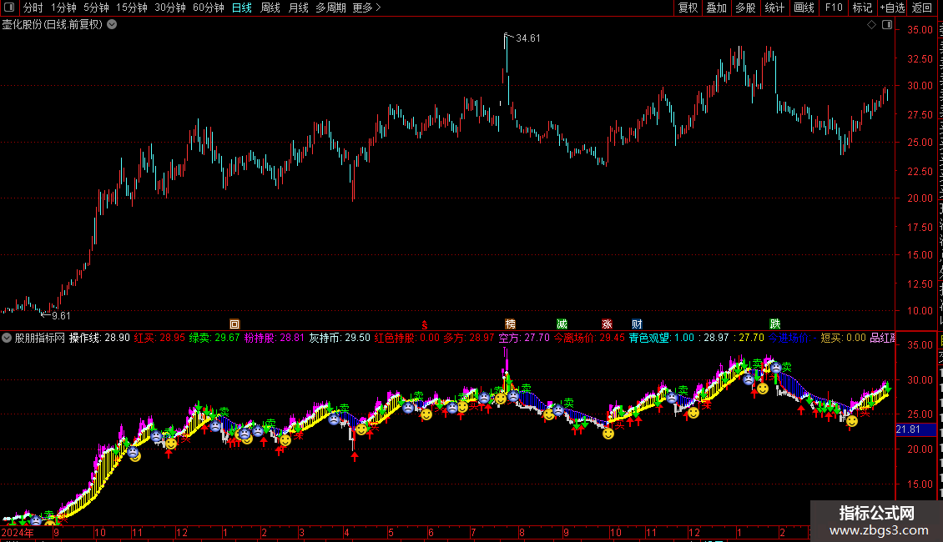Open dropdown next to 壶化股份 title

tap(112, 25)
